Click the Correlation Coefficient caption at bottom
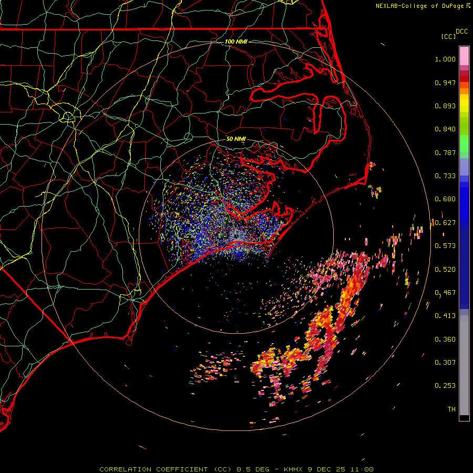Image resolution: width=473 pixels, height=473 pixels. click(236, 469)
